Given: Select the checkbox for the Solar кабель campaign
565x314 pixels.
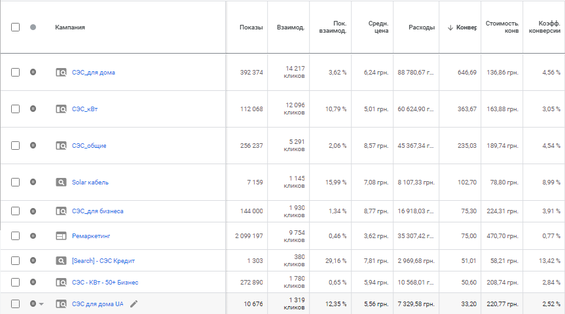Looking at the screenshot, I should coord(15,182).
